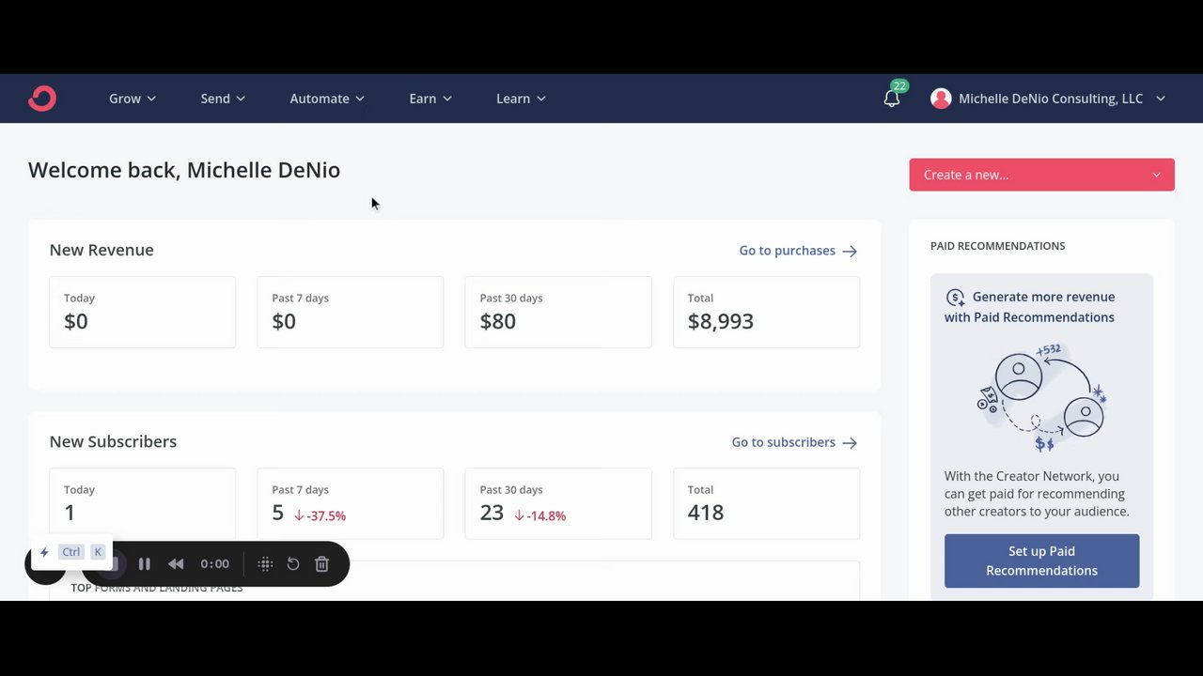The image size is (1203, 676).
Task: Delete the recording with trash icon
Action: click(321, 564)
